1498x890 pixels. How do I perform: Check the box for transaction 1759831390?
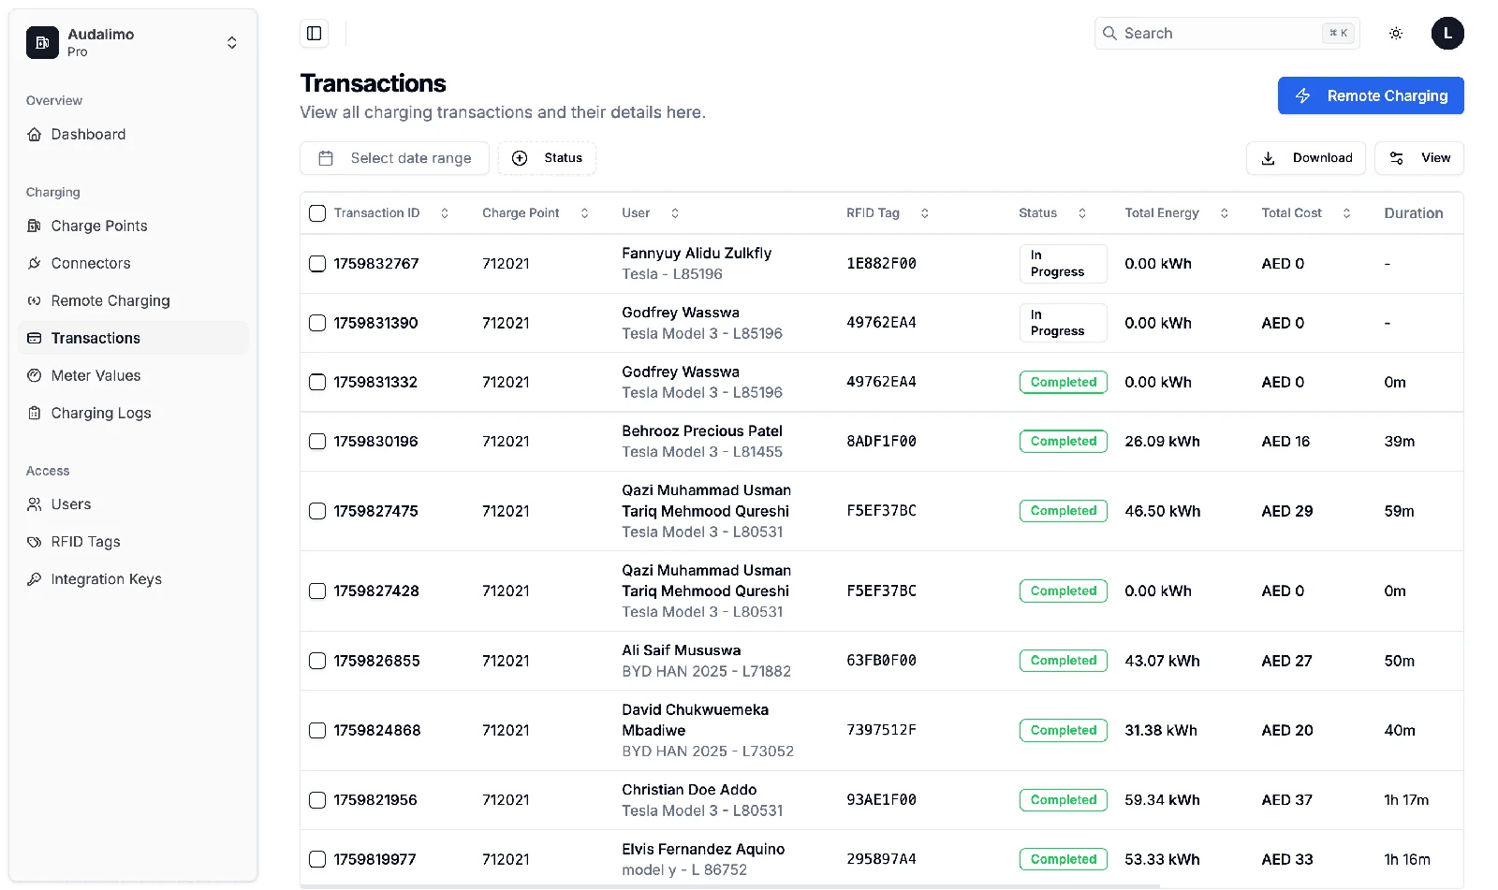[x=317, y=323]
